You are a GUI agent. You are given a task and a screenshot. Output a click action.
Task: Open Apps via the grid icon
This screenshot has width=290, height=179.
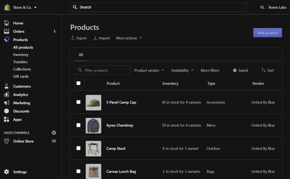(x=7, y=119)
